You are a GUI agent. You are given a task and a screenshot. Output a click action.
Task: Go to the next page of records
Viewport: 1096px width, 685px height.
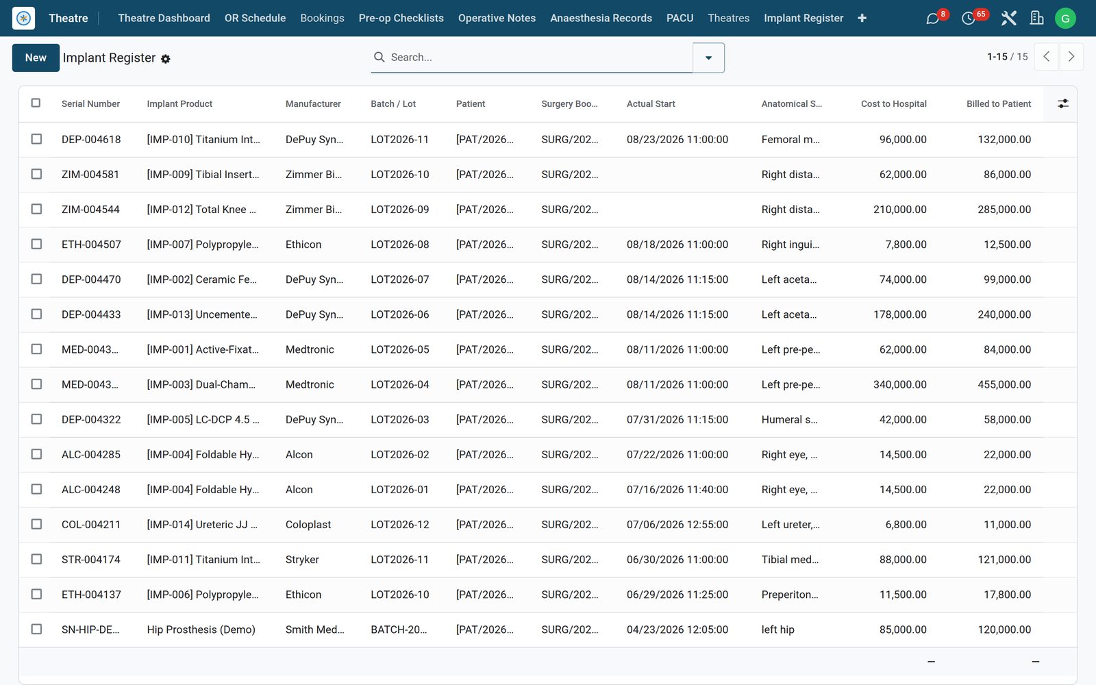point(1071,57)
